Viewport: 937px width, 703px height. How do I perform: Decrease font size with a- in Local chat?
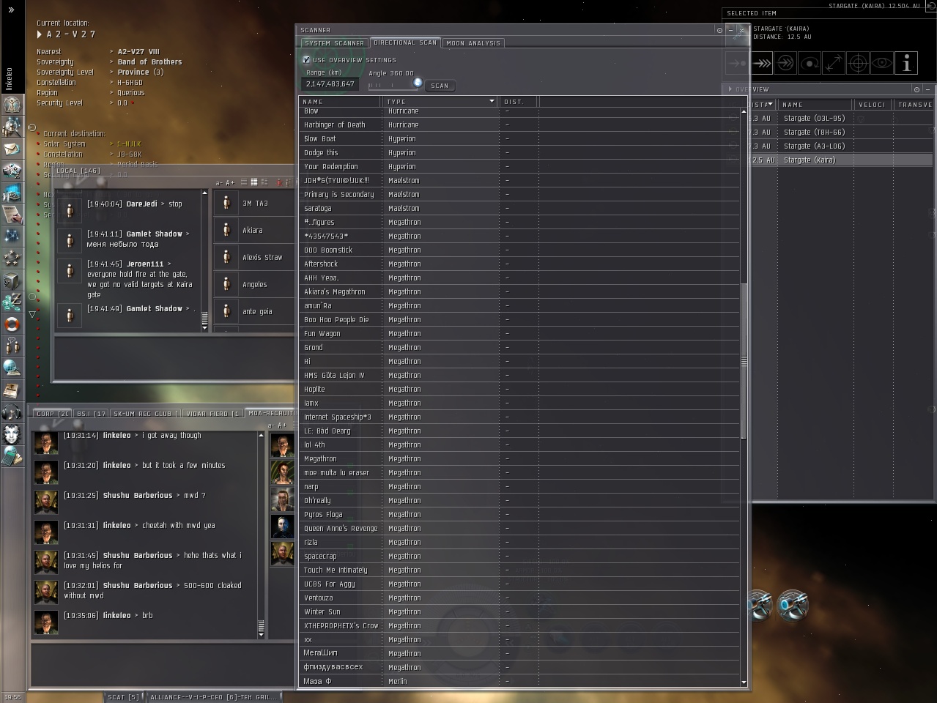[218, 183]
